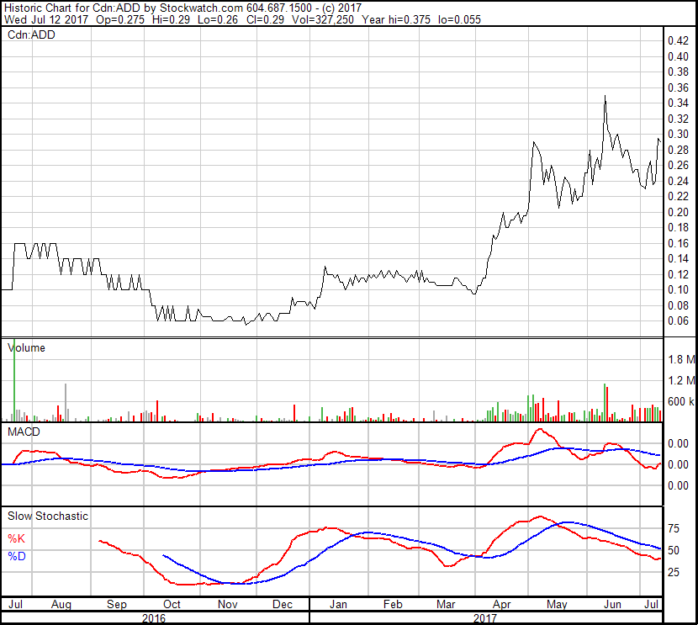This screenshot has width=698, height=625.
Task: Click the 'Aug' month label on time axis
Action: (61, 604)
